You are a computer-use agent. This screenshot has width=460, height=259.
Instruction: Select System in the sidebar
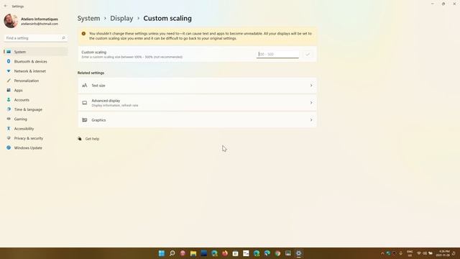point(36,52)
